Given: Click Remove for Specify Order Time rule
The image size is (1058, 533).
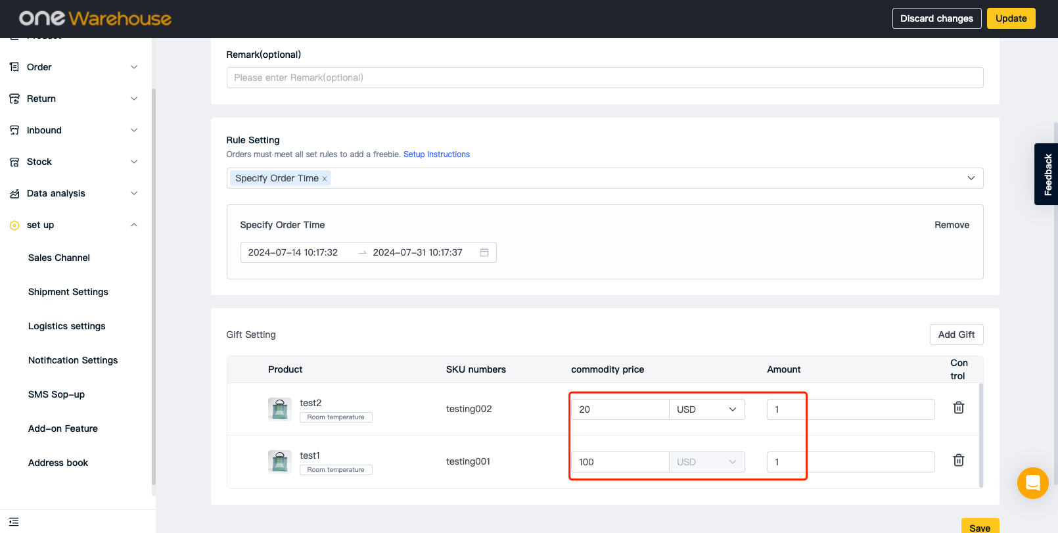Looking at the screenshot, I should pos(952,225).
